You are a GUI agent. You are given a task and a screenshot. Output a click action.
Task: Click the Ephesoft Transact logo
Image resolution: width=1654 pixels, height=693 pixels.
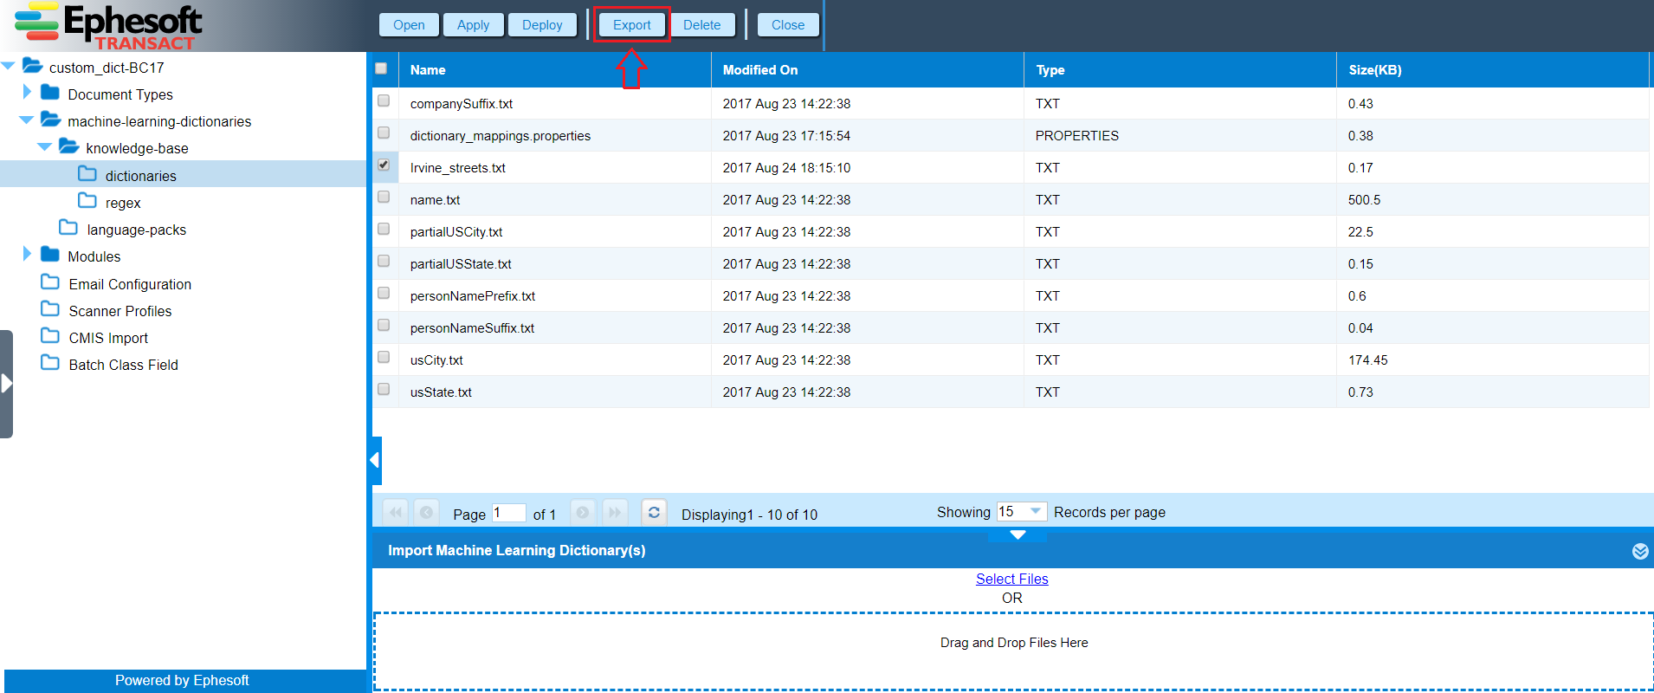click(109, 26)
